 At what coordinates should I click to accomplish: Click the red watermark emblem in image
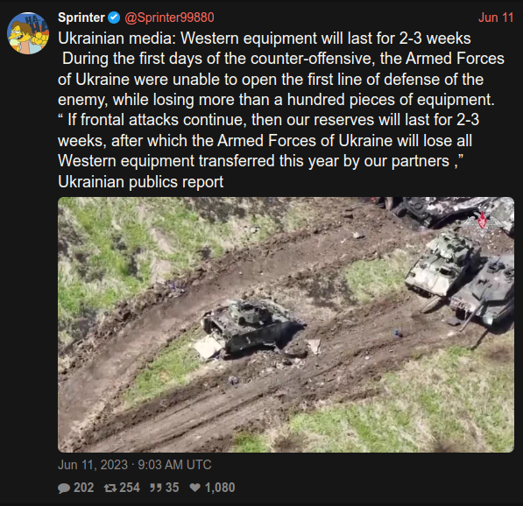pos(482,221)
